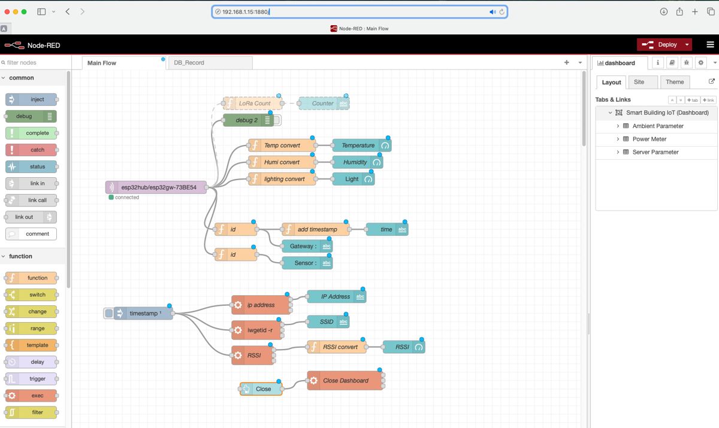Collapse the common palette category
The image size is (719, 428).
(4, 78)
